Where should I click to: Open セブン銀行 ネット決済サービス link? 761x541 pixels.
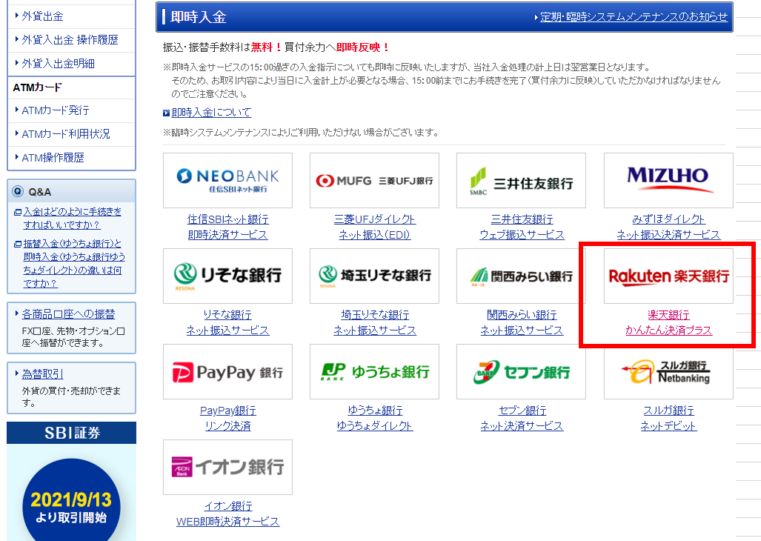coord(522,418)
